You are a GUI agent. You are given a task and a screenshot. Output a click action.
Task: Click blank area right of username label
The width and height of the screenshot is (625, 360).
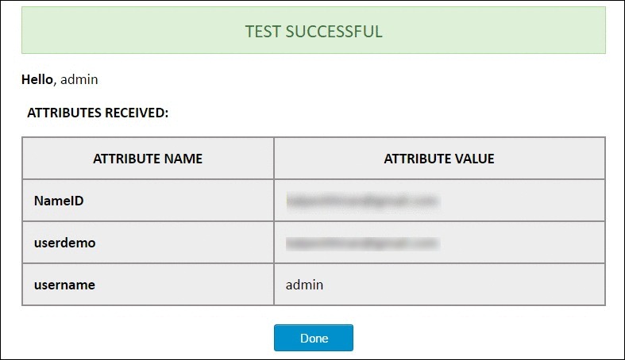[x=184, y=285]
